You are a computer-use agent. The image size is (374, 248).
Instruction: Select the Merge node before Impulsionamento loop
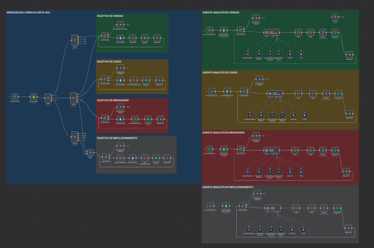90,152
